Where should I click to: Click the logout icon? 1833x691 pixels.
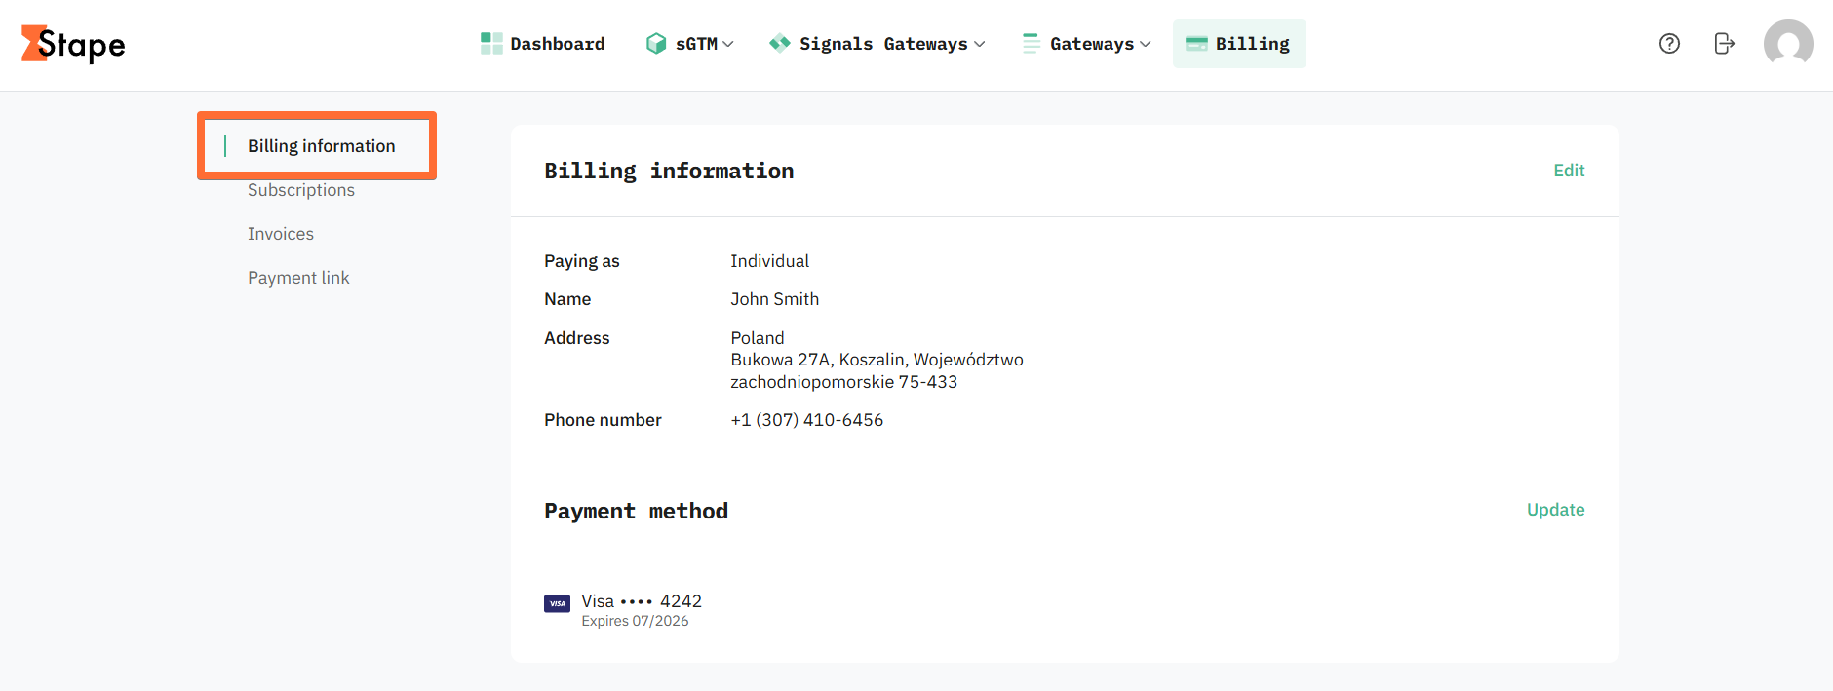[1724, 44]
